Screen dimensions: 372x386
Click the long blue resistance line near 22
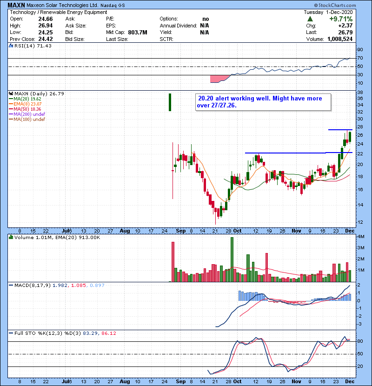(299, 153)
